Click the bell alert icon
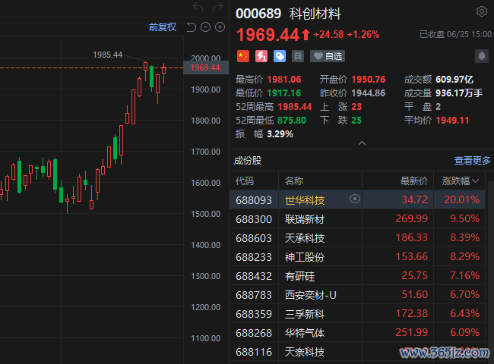This screenshot has height=364, width=494. tap(482, 56)
